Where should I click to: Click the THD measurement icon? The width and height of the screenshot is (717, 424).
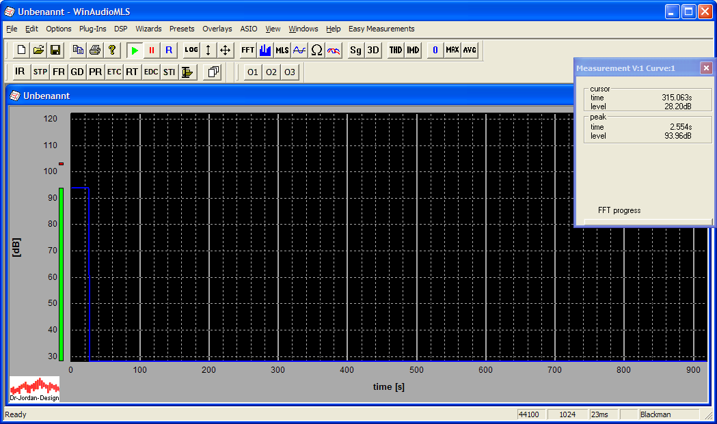point(396,51)
